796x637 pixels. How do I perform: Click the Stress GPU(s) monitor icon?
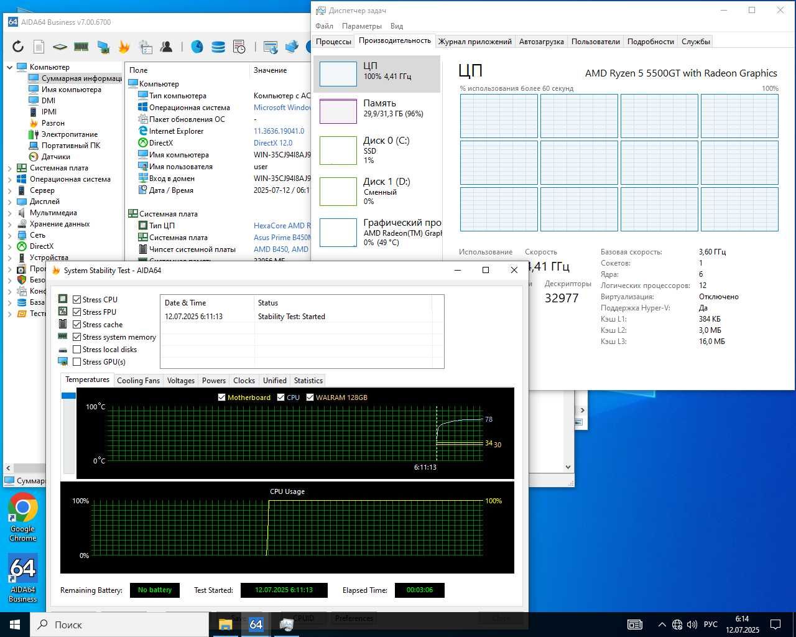click(x=63, y=361)
